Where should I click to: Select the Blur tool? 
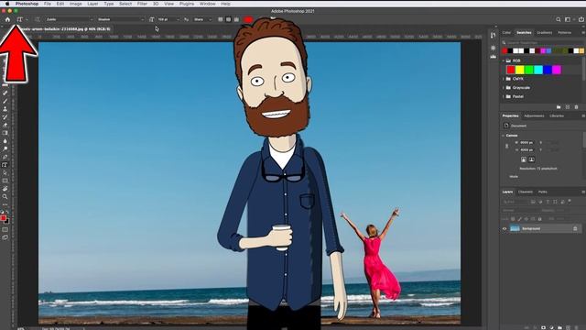click(x=5, y=141)
